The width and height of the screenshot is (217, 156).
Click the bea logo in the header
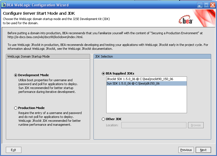[x=186, y=20]
